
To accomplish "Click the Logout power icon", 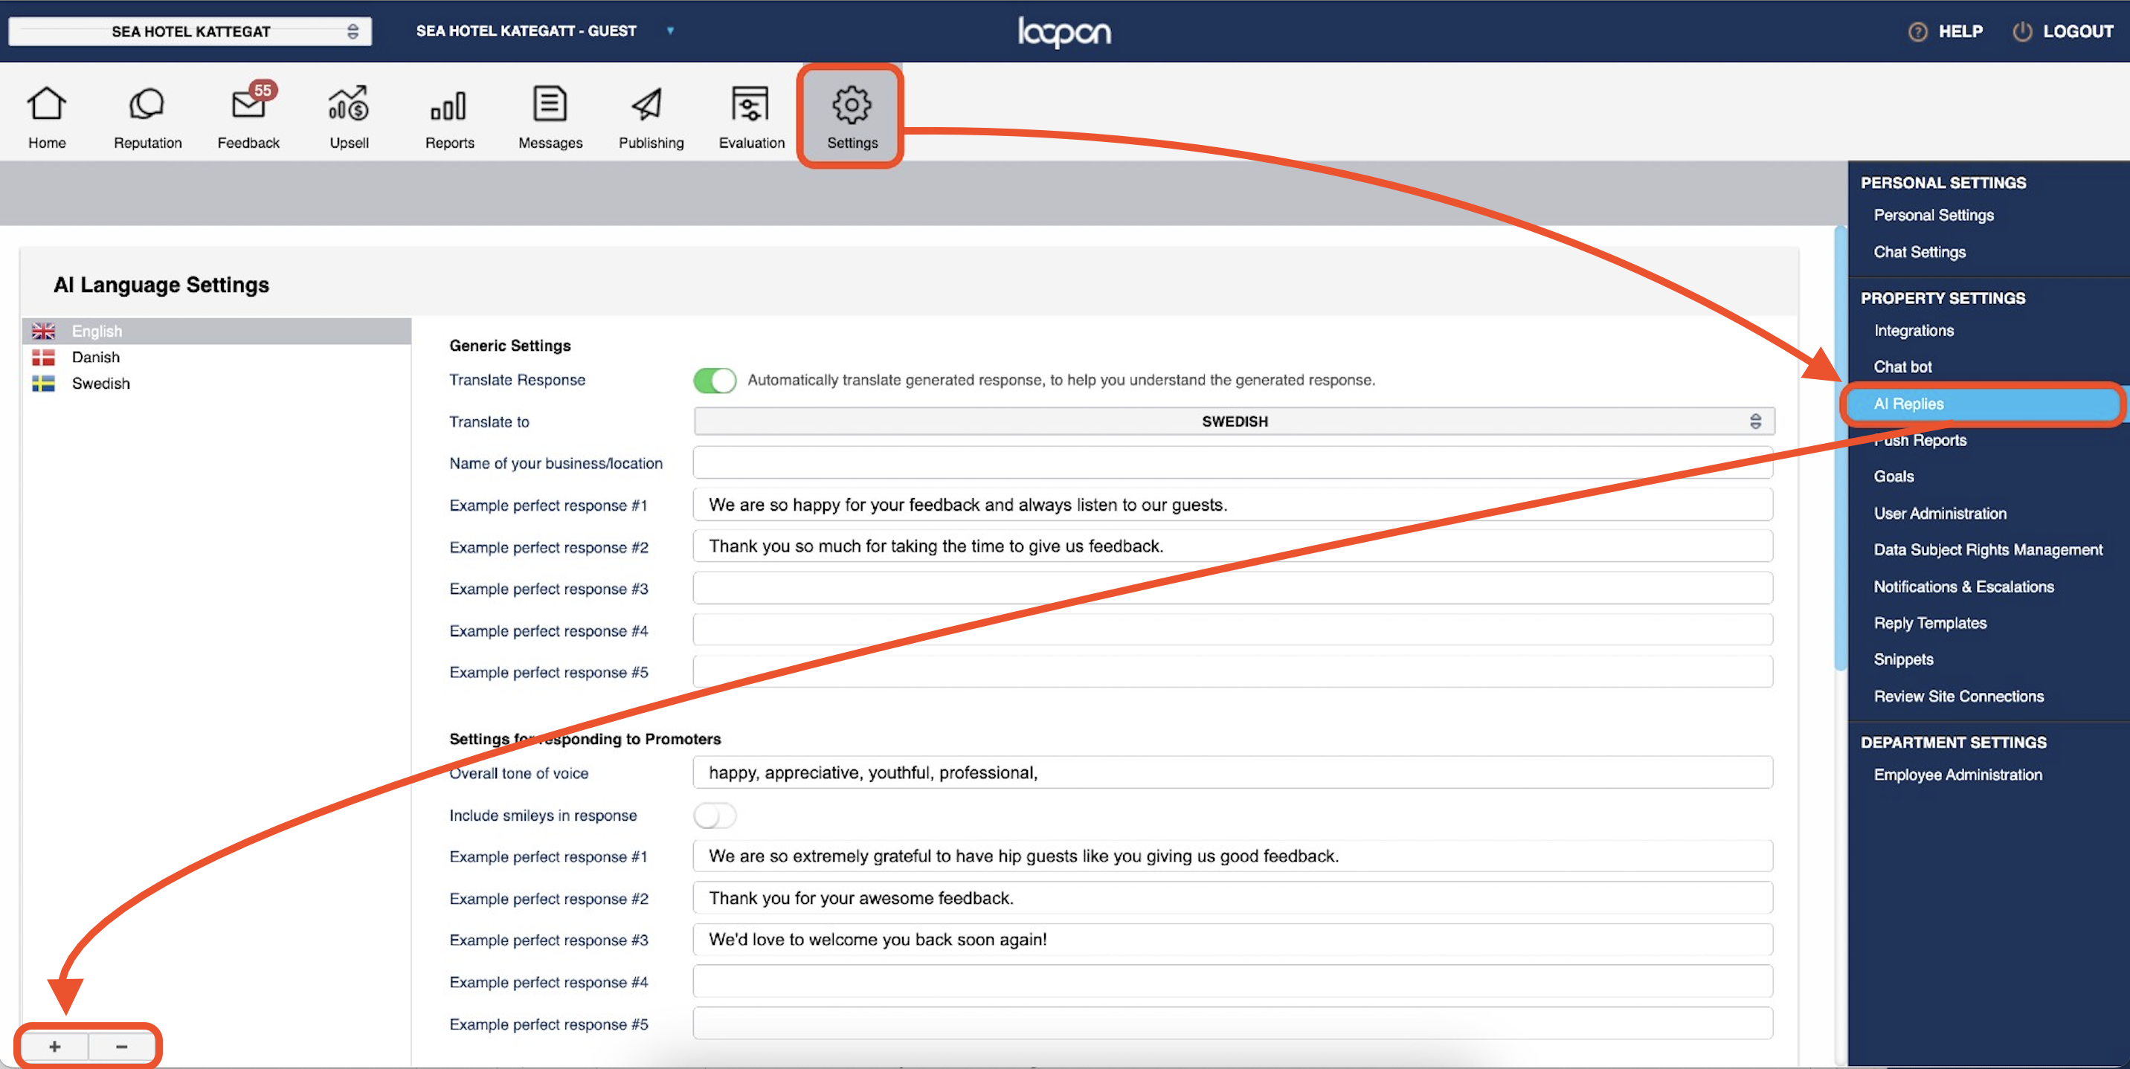I will (x=2021, y=31).
